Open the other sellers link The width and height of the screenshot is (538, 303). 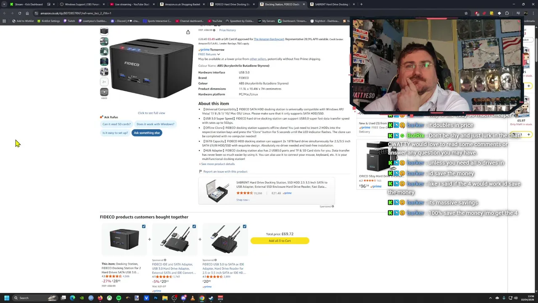(x=258, y=59)
